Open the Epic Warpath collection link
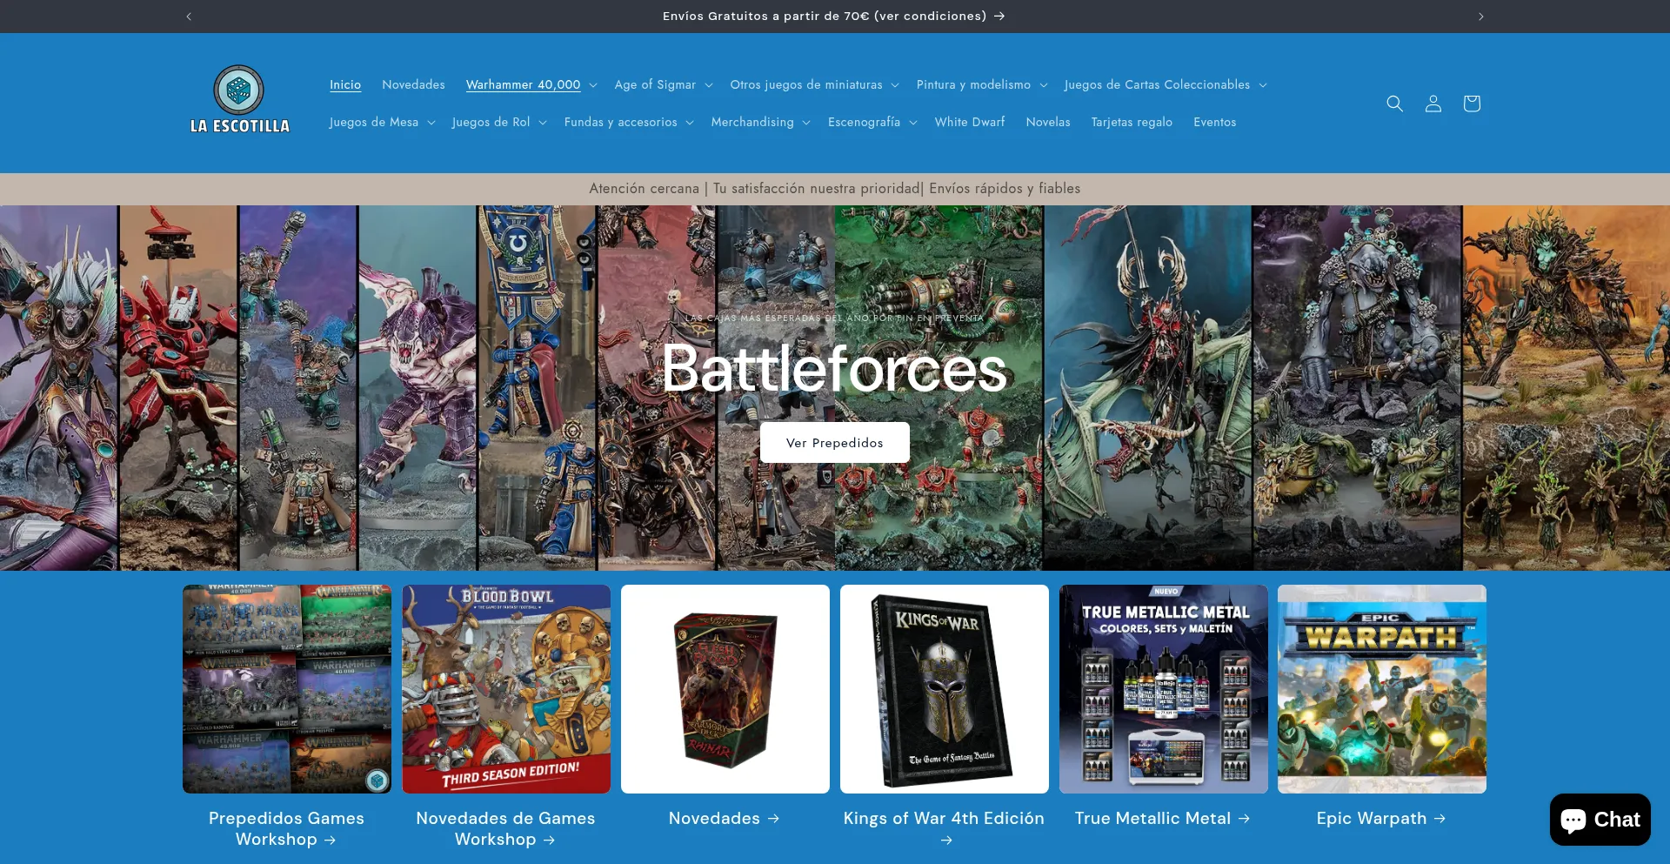The image size is (1670, 864). coord(1380,819)
